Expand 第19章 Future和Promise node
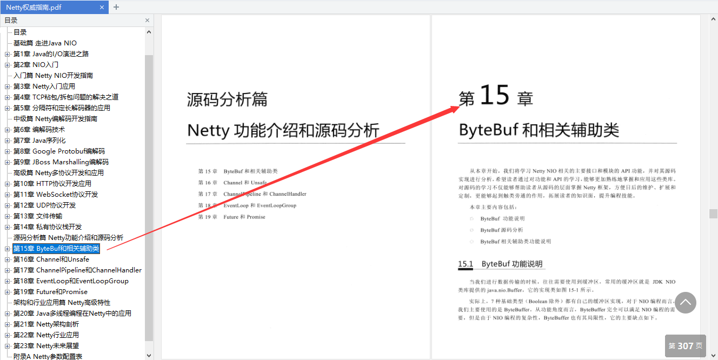718x360 pixels. pos(7,292)
